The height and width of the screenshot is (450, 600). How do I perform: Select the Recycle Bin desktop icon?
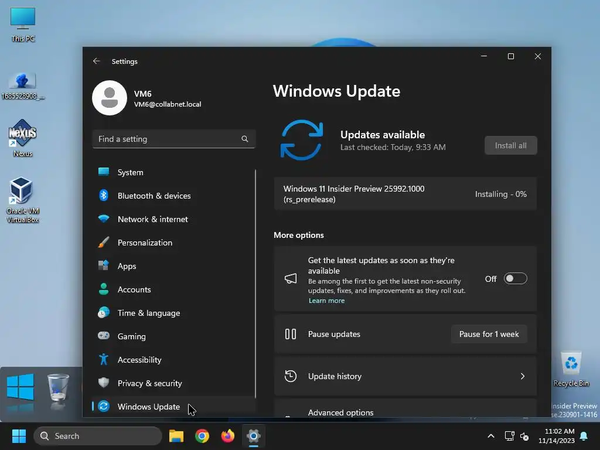coord(571,369)
